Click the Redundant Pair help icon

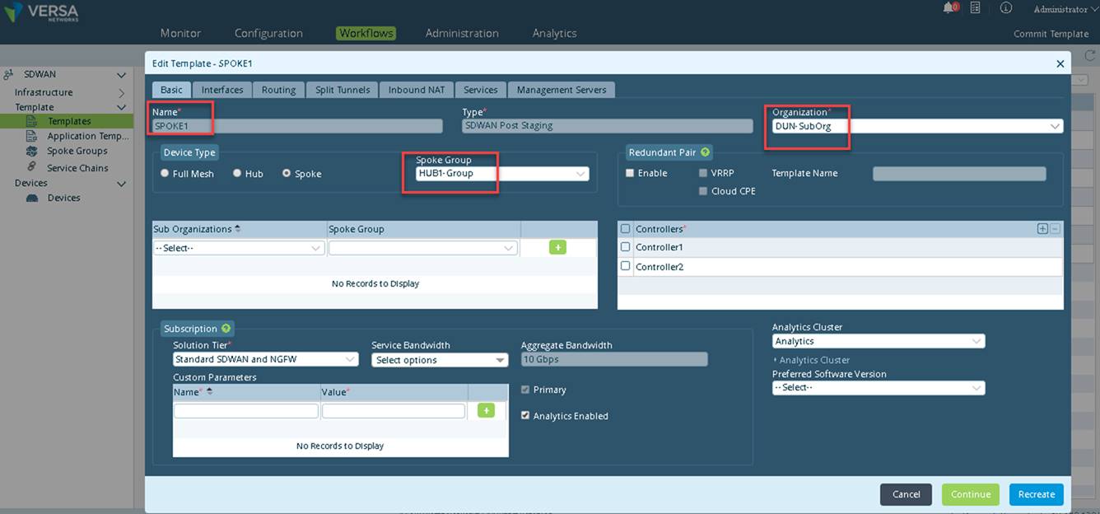click(705, 152)
